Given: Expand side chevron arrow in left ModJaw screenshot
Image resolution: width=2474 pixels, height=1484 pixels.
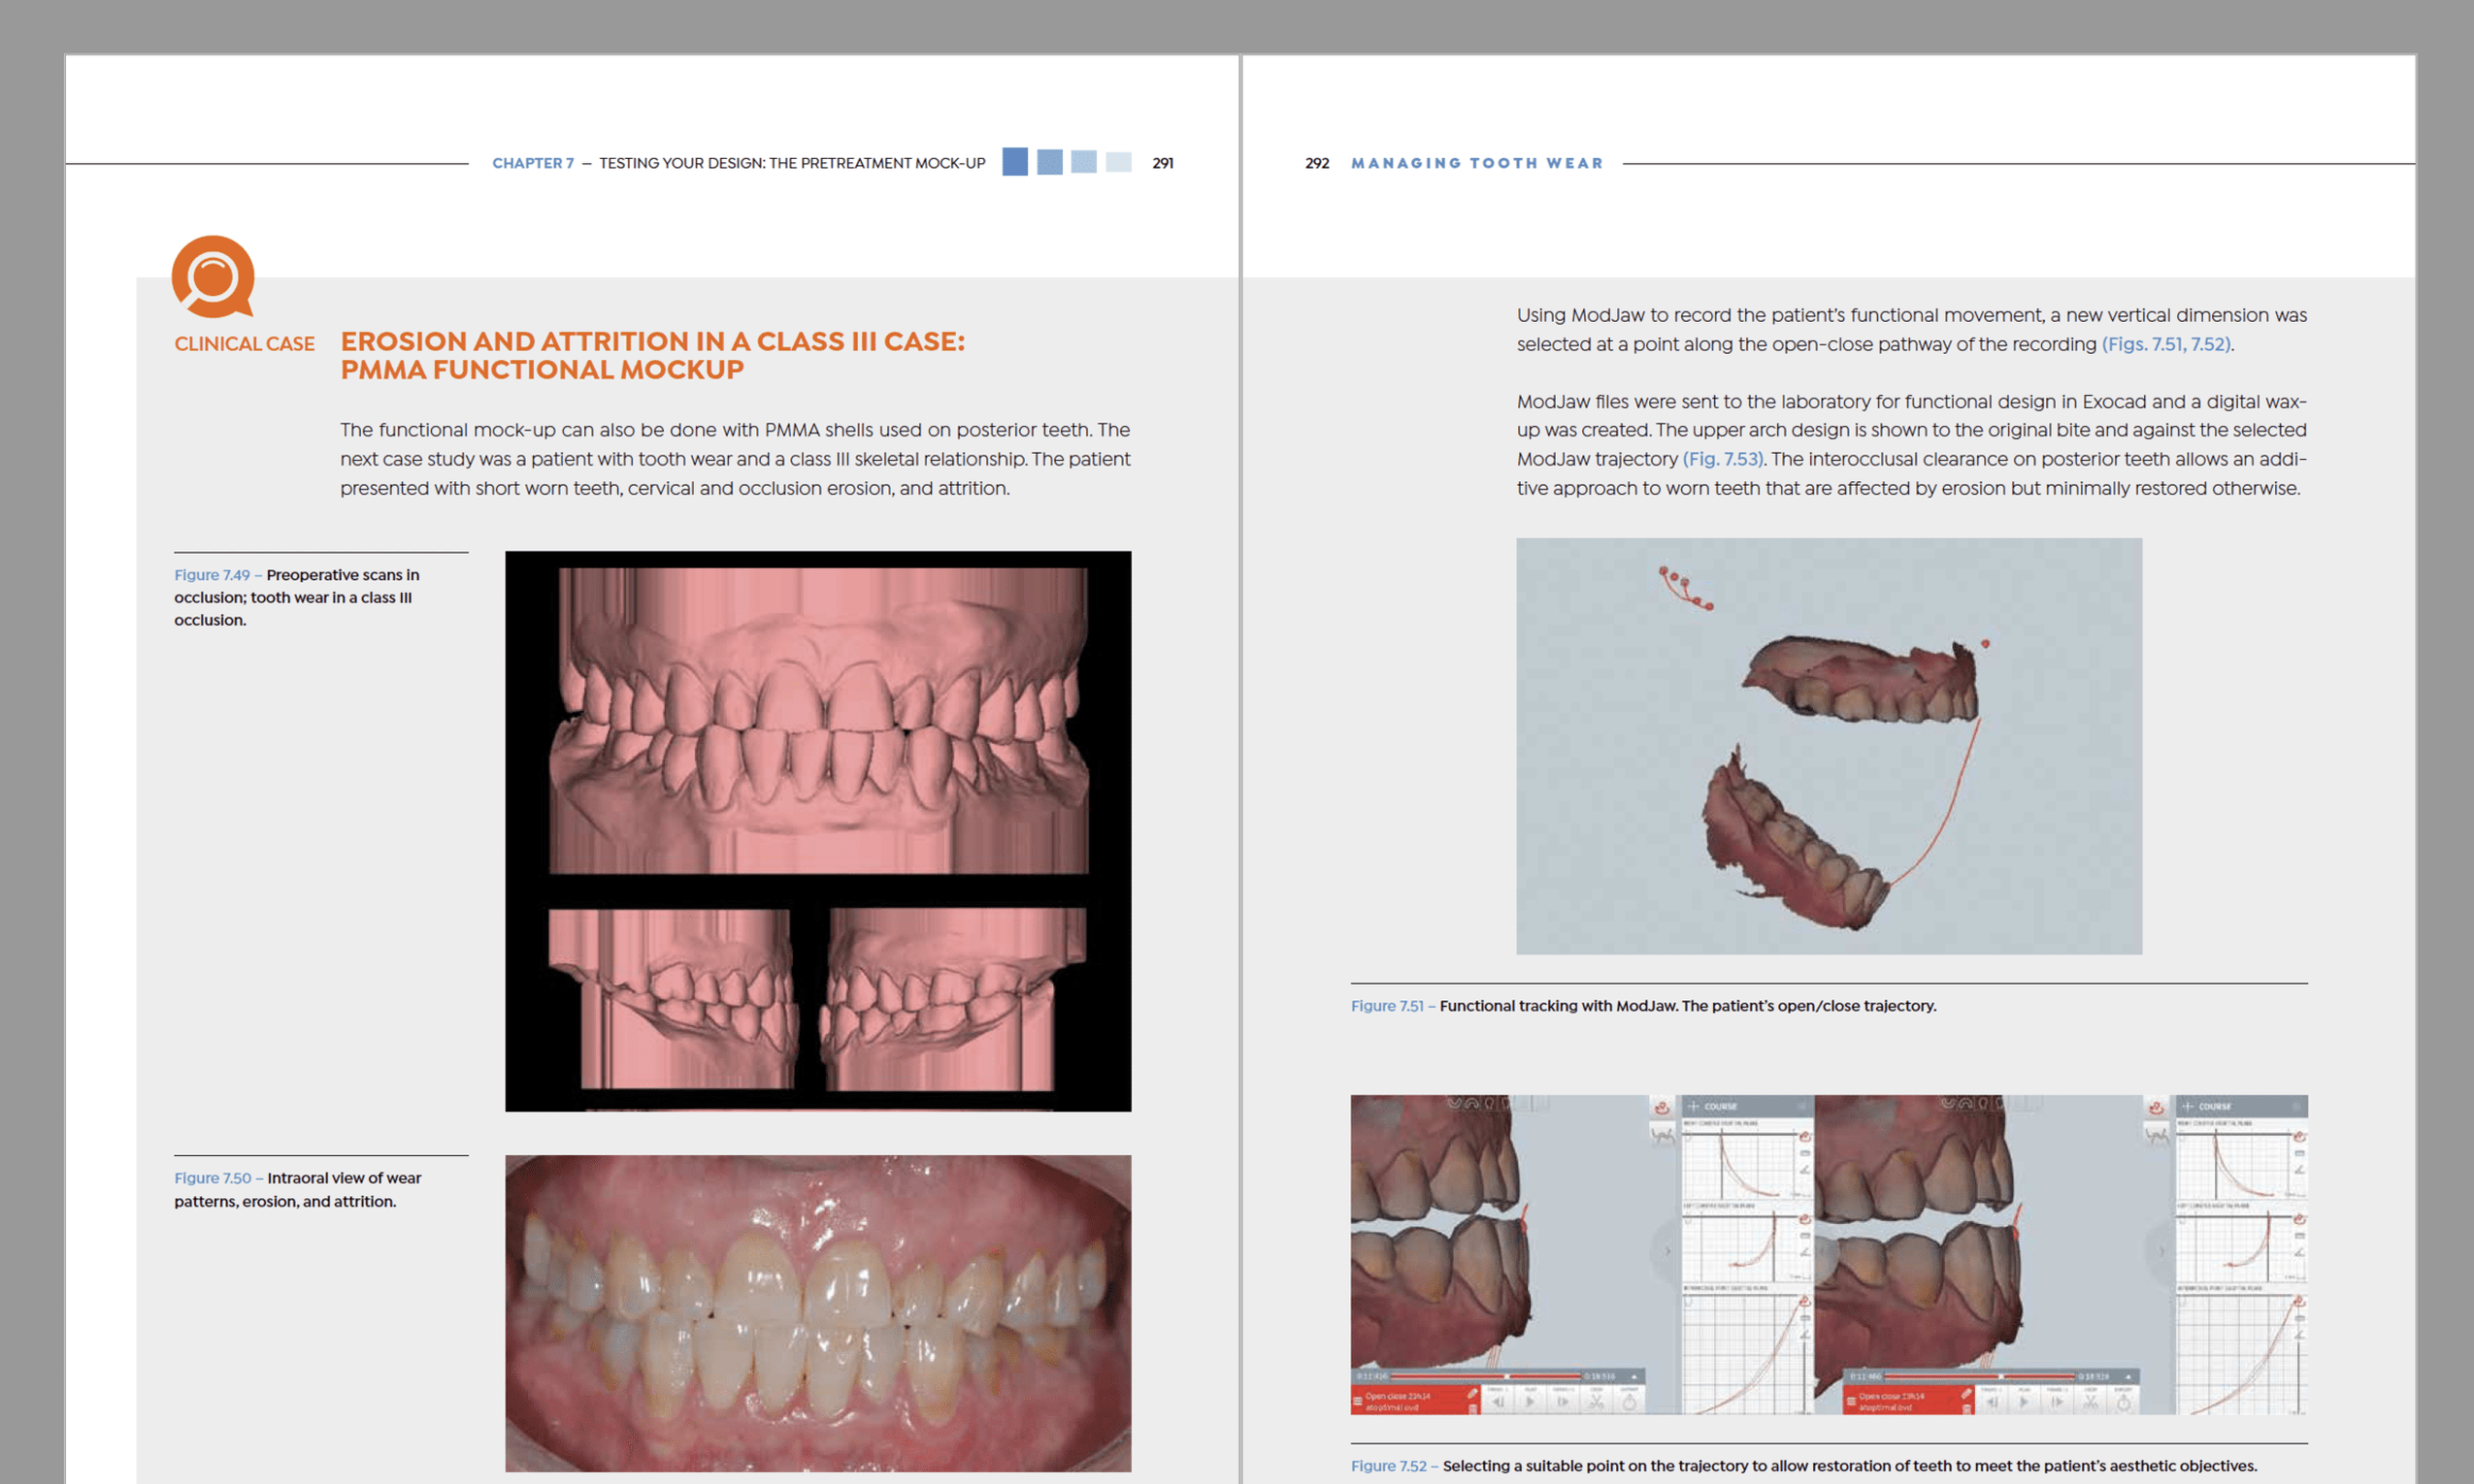Looking at the screenshot, I should point(1667,1251).
